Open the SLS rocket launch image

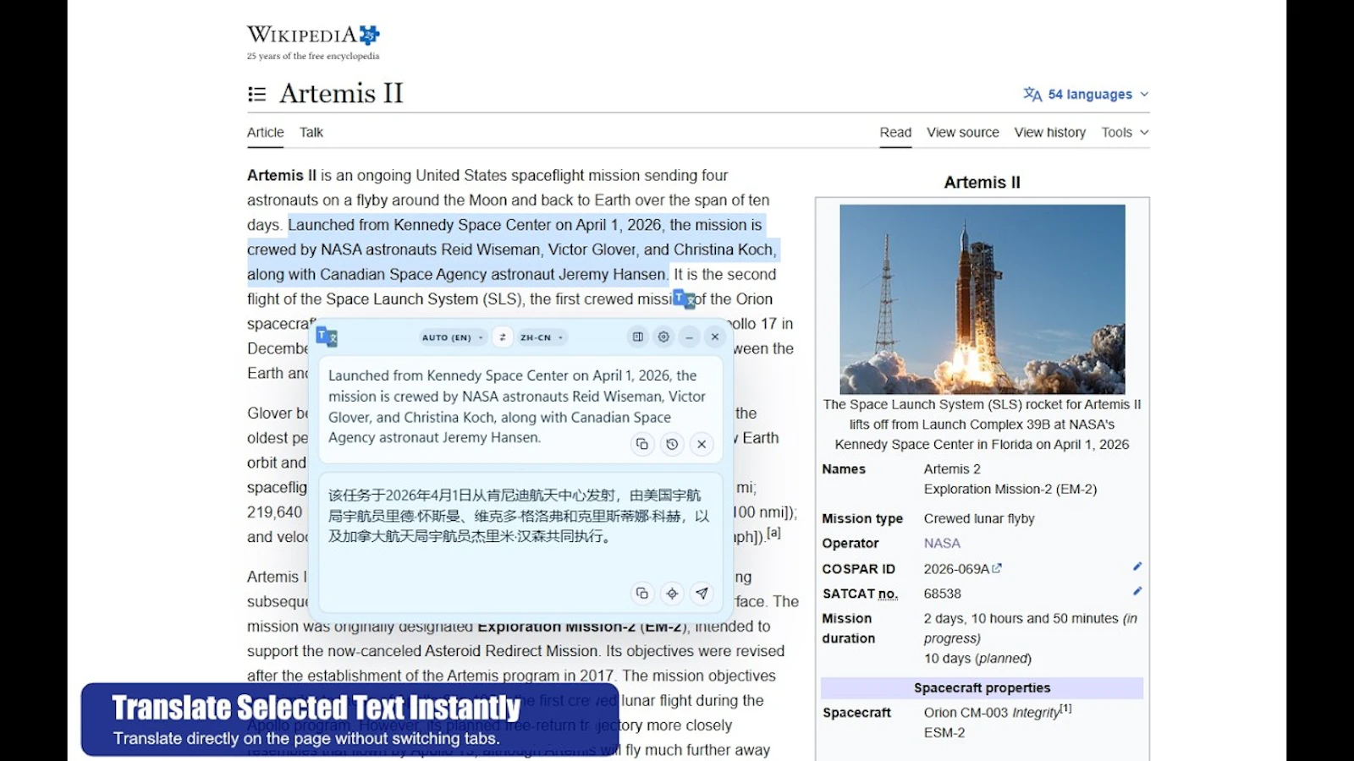[982, 299]
